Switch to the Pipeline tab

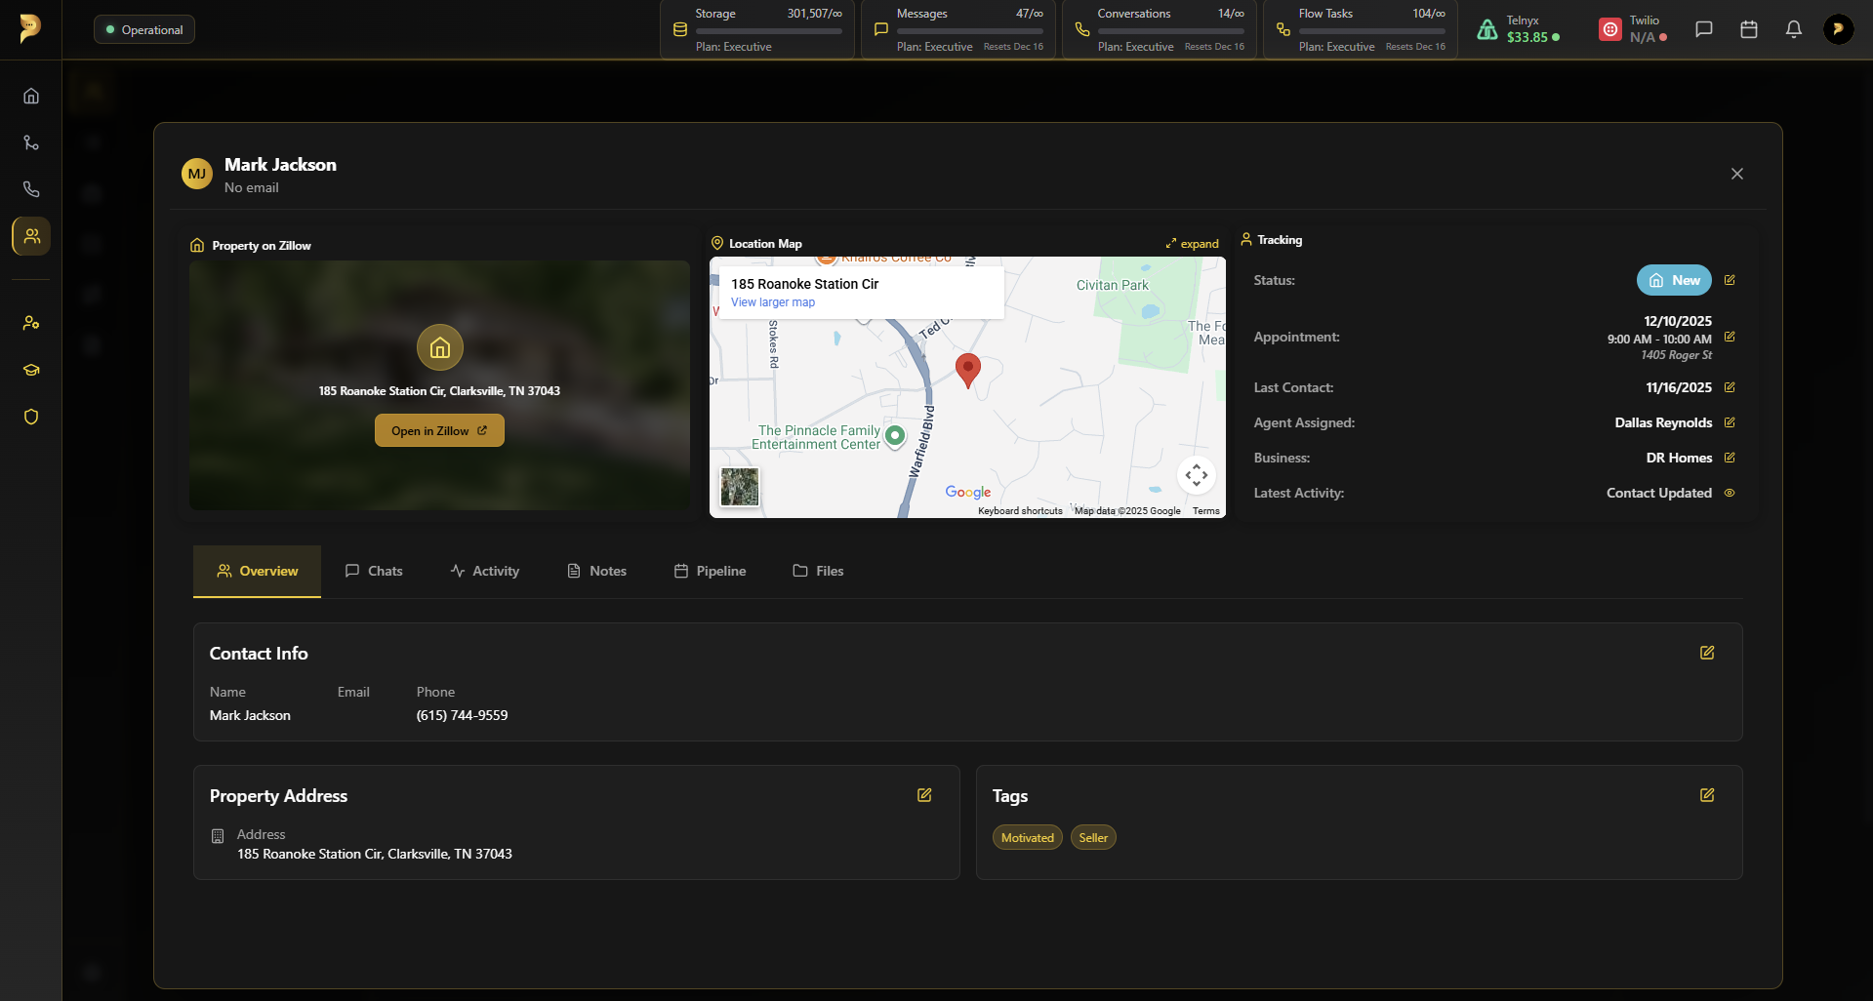pos(711,571)
